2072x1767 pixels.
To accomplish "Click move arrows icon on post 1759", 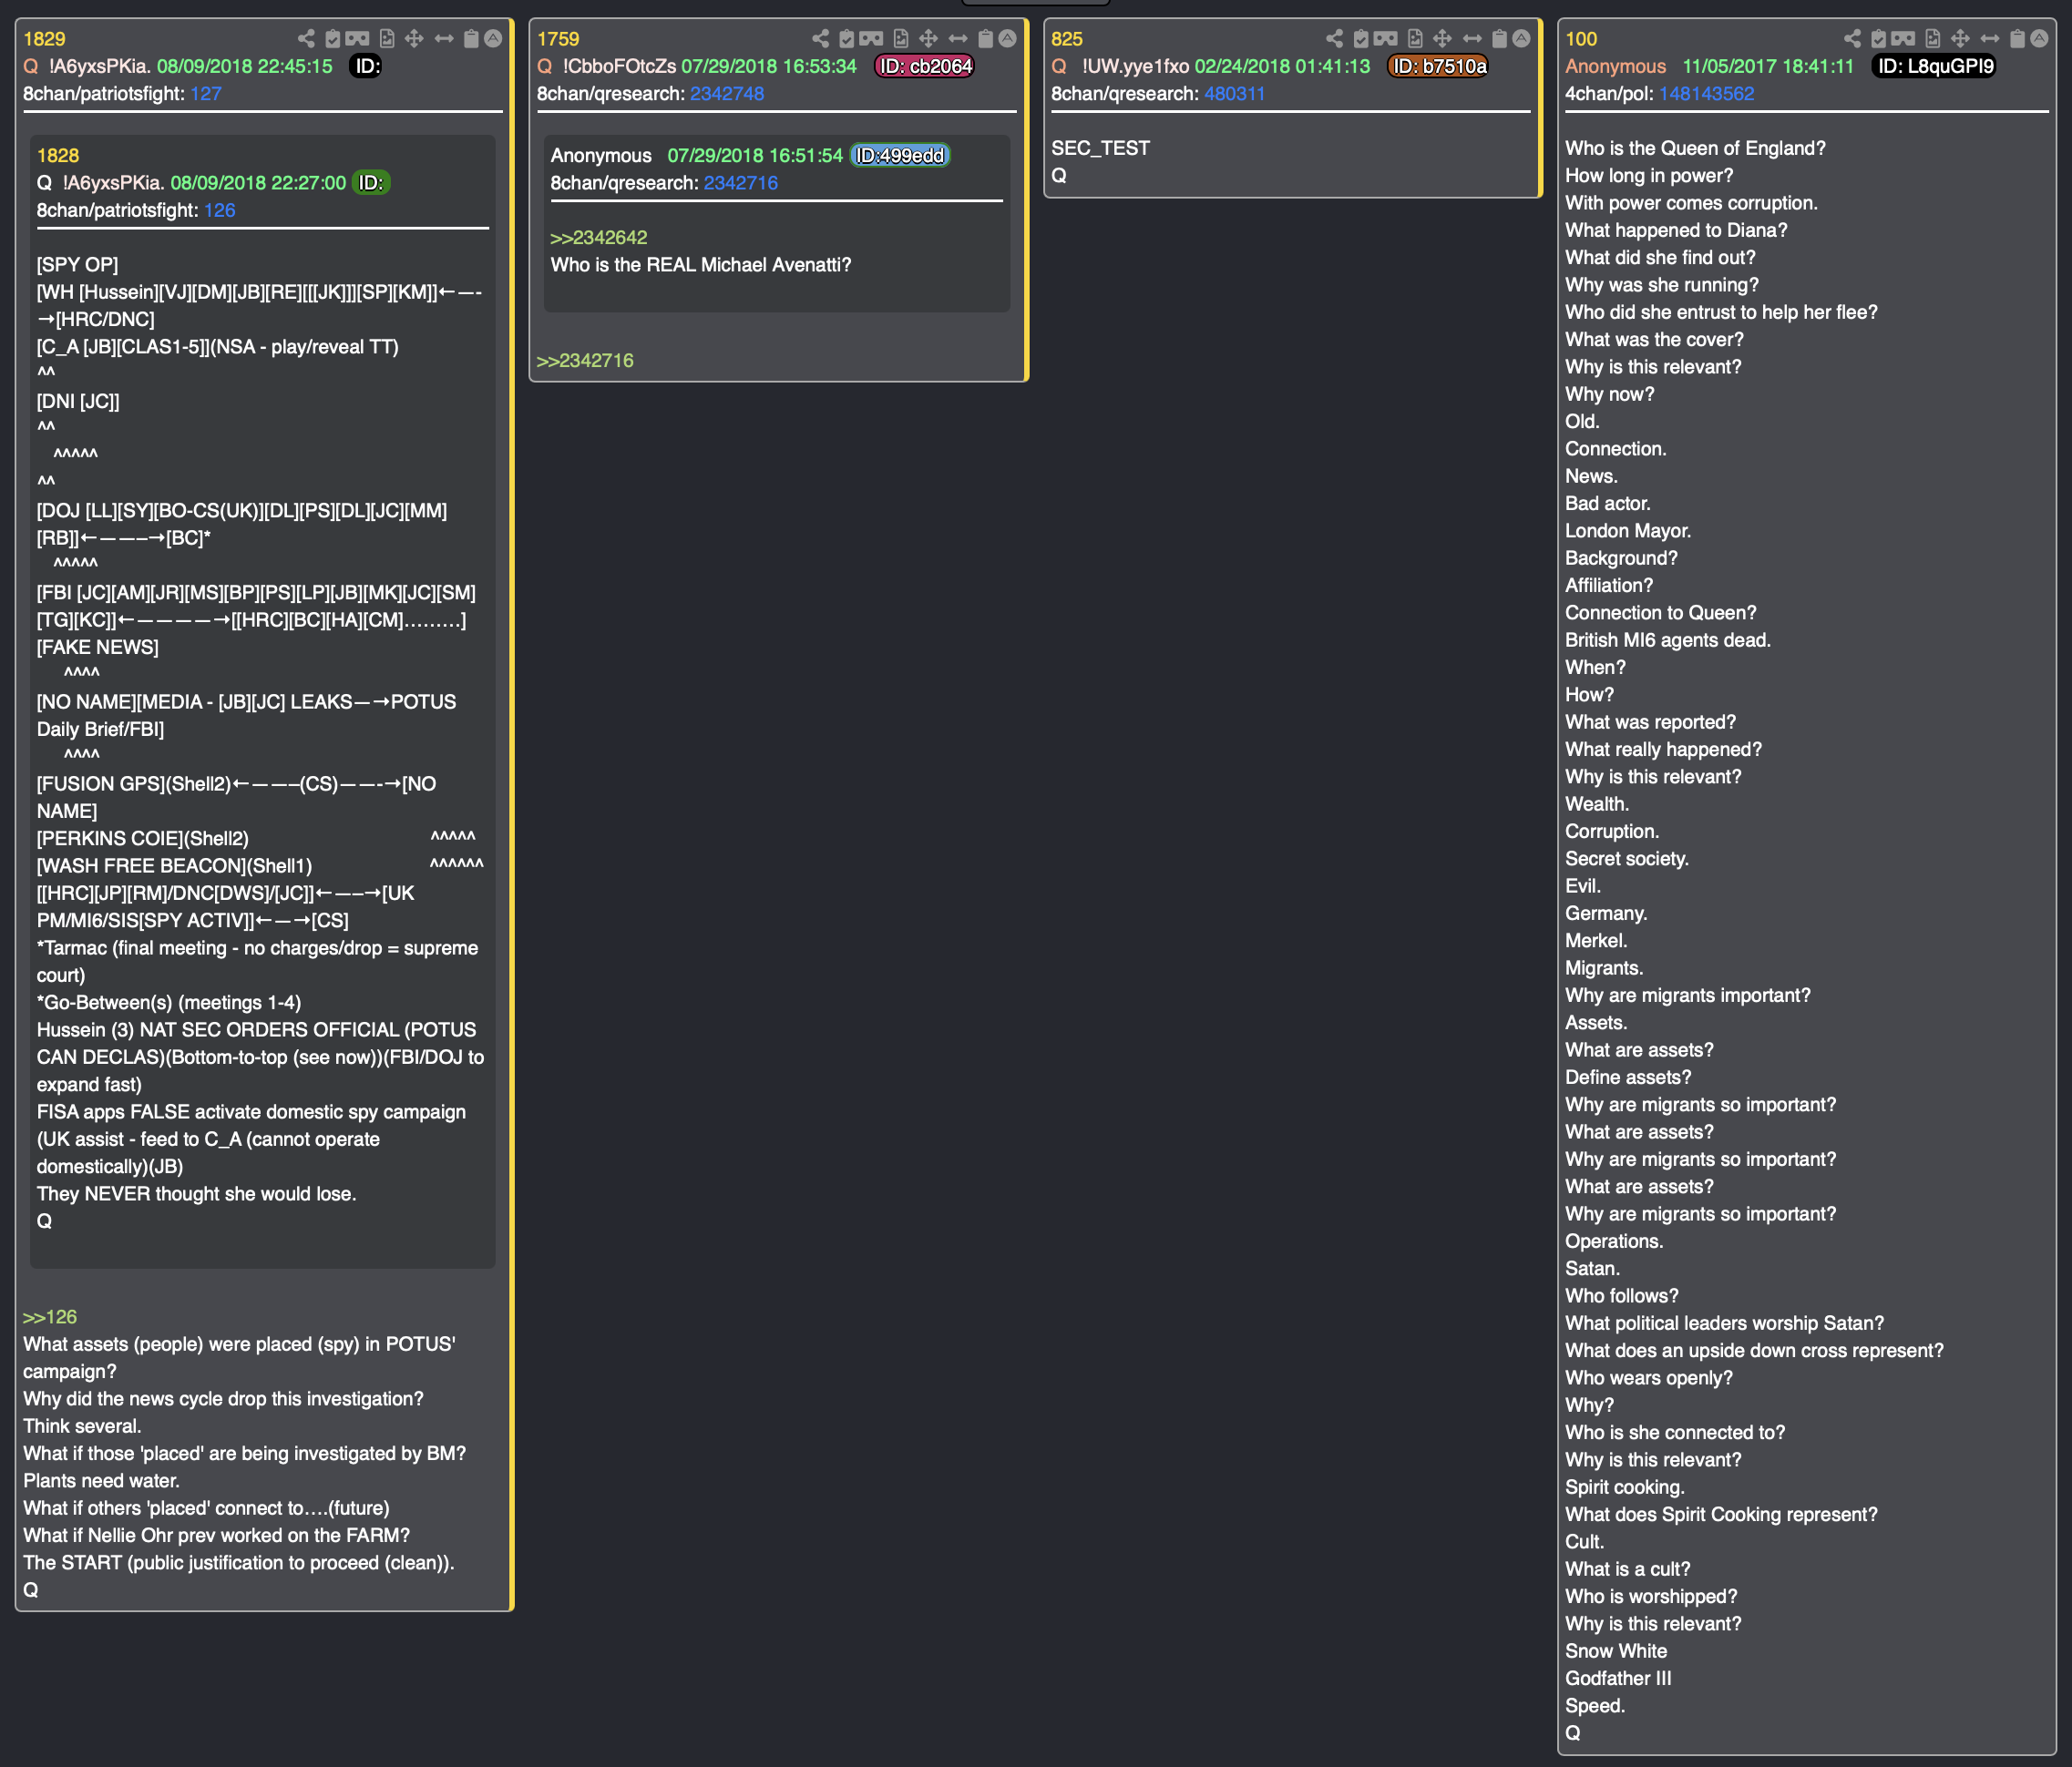I will click(x=928, y=39).
